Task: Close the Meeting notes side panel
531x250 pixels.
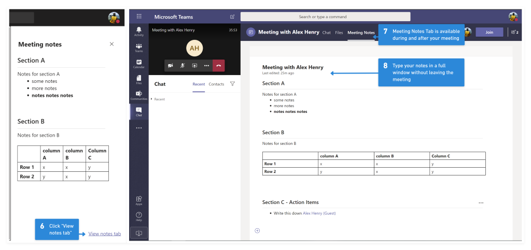Action: [112, 44]
